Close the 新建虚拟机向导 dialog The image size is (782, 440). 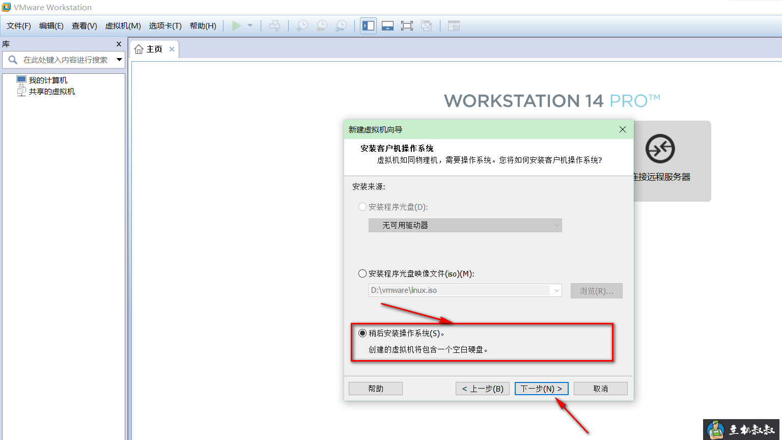point(622,129)
